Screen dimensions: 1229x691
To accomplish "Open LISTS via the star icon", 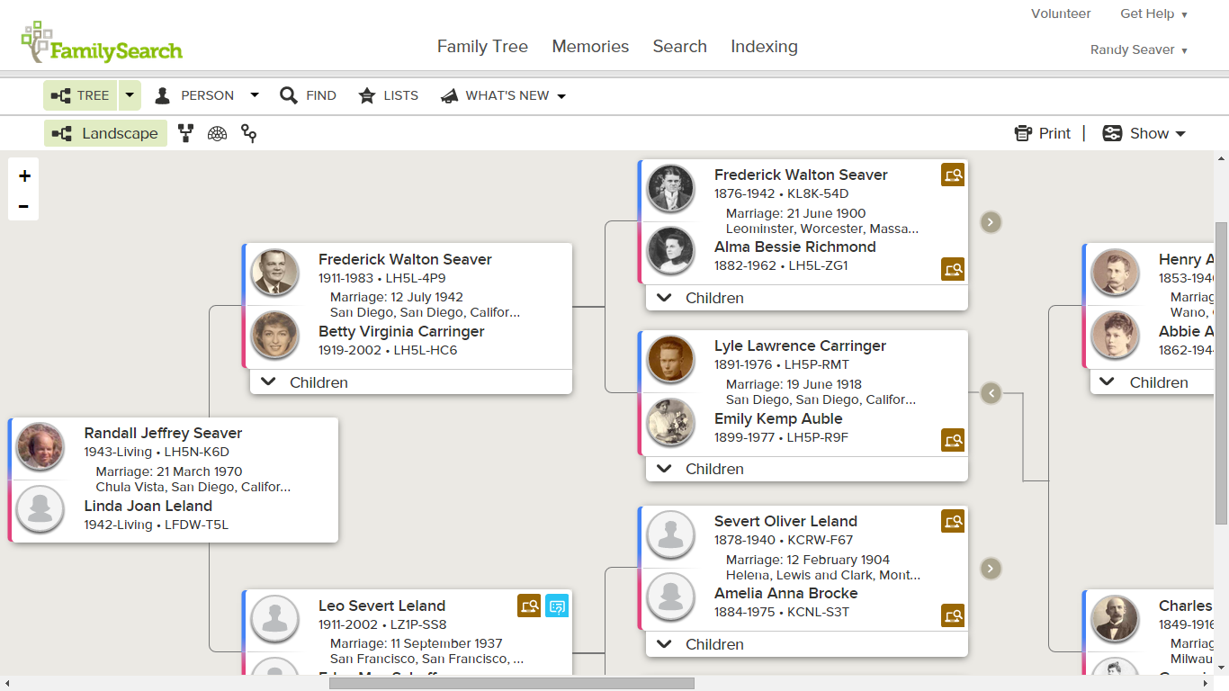I will pyautogui.click(x=367, y=95).
